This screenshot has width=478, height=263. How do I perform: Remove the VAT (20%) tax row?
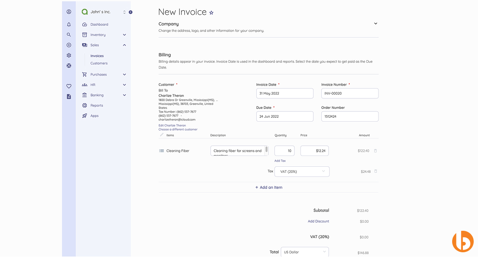[x=376, y=171]
